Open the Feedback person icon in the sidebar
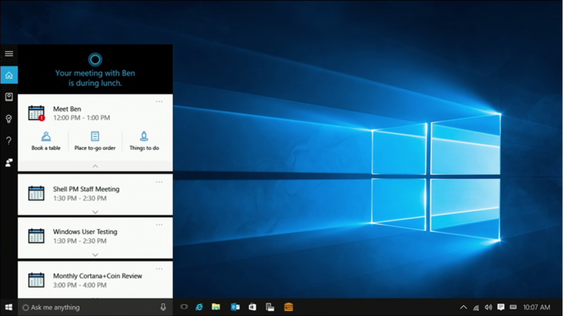 [x=9, y=163]
